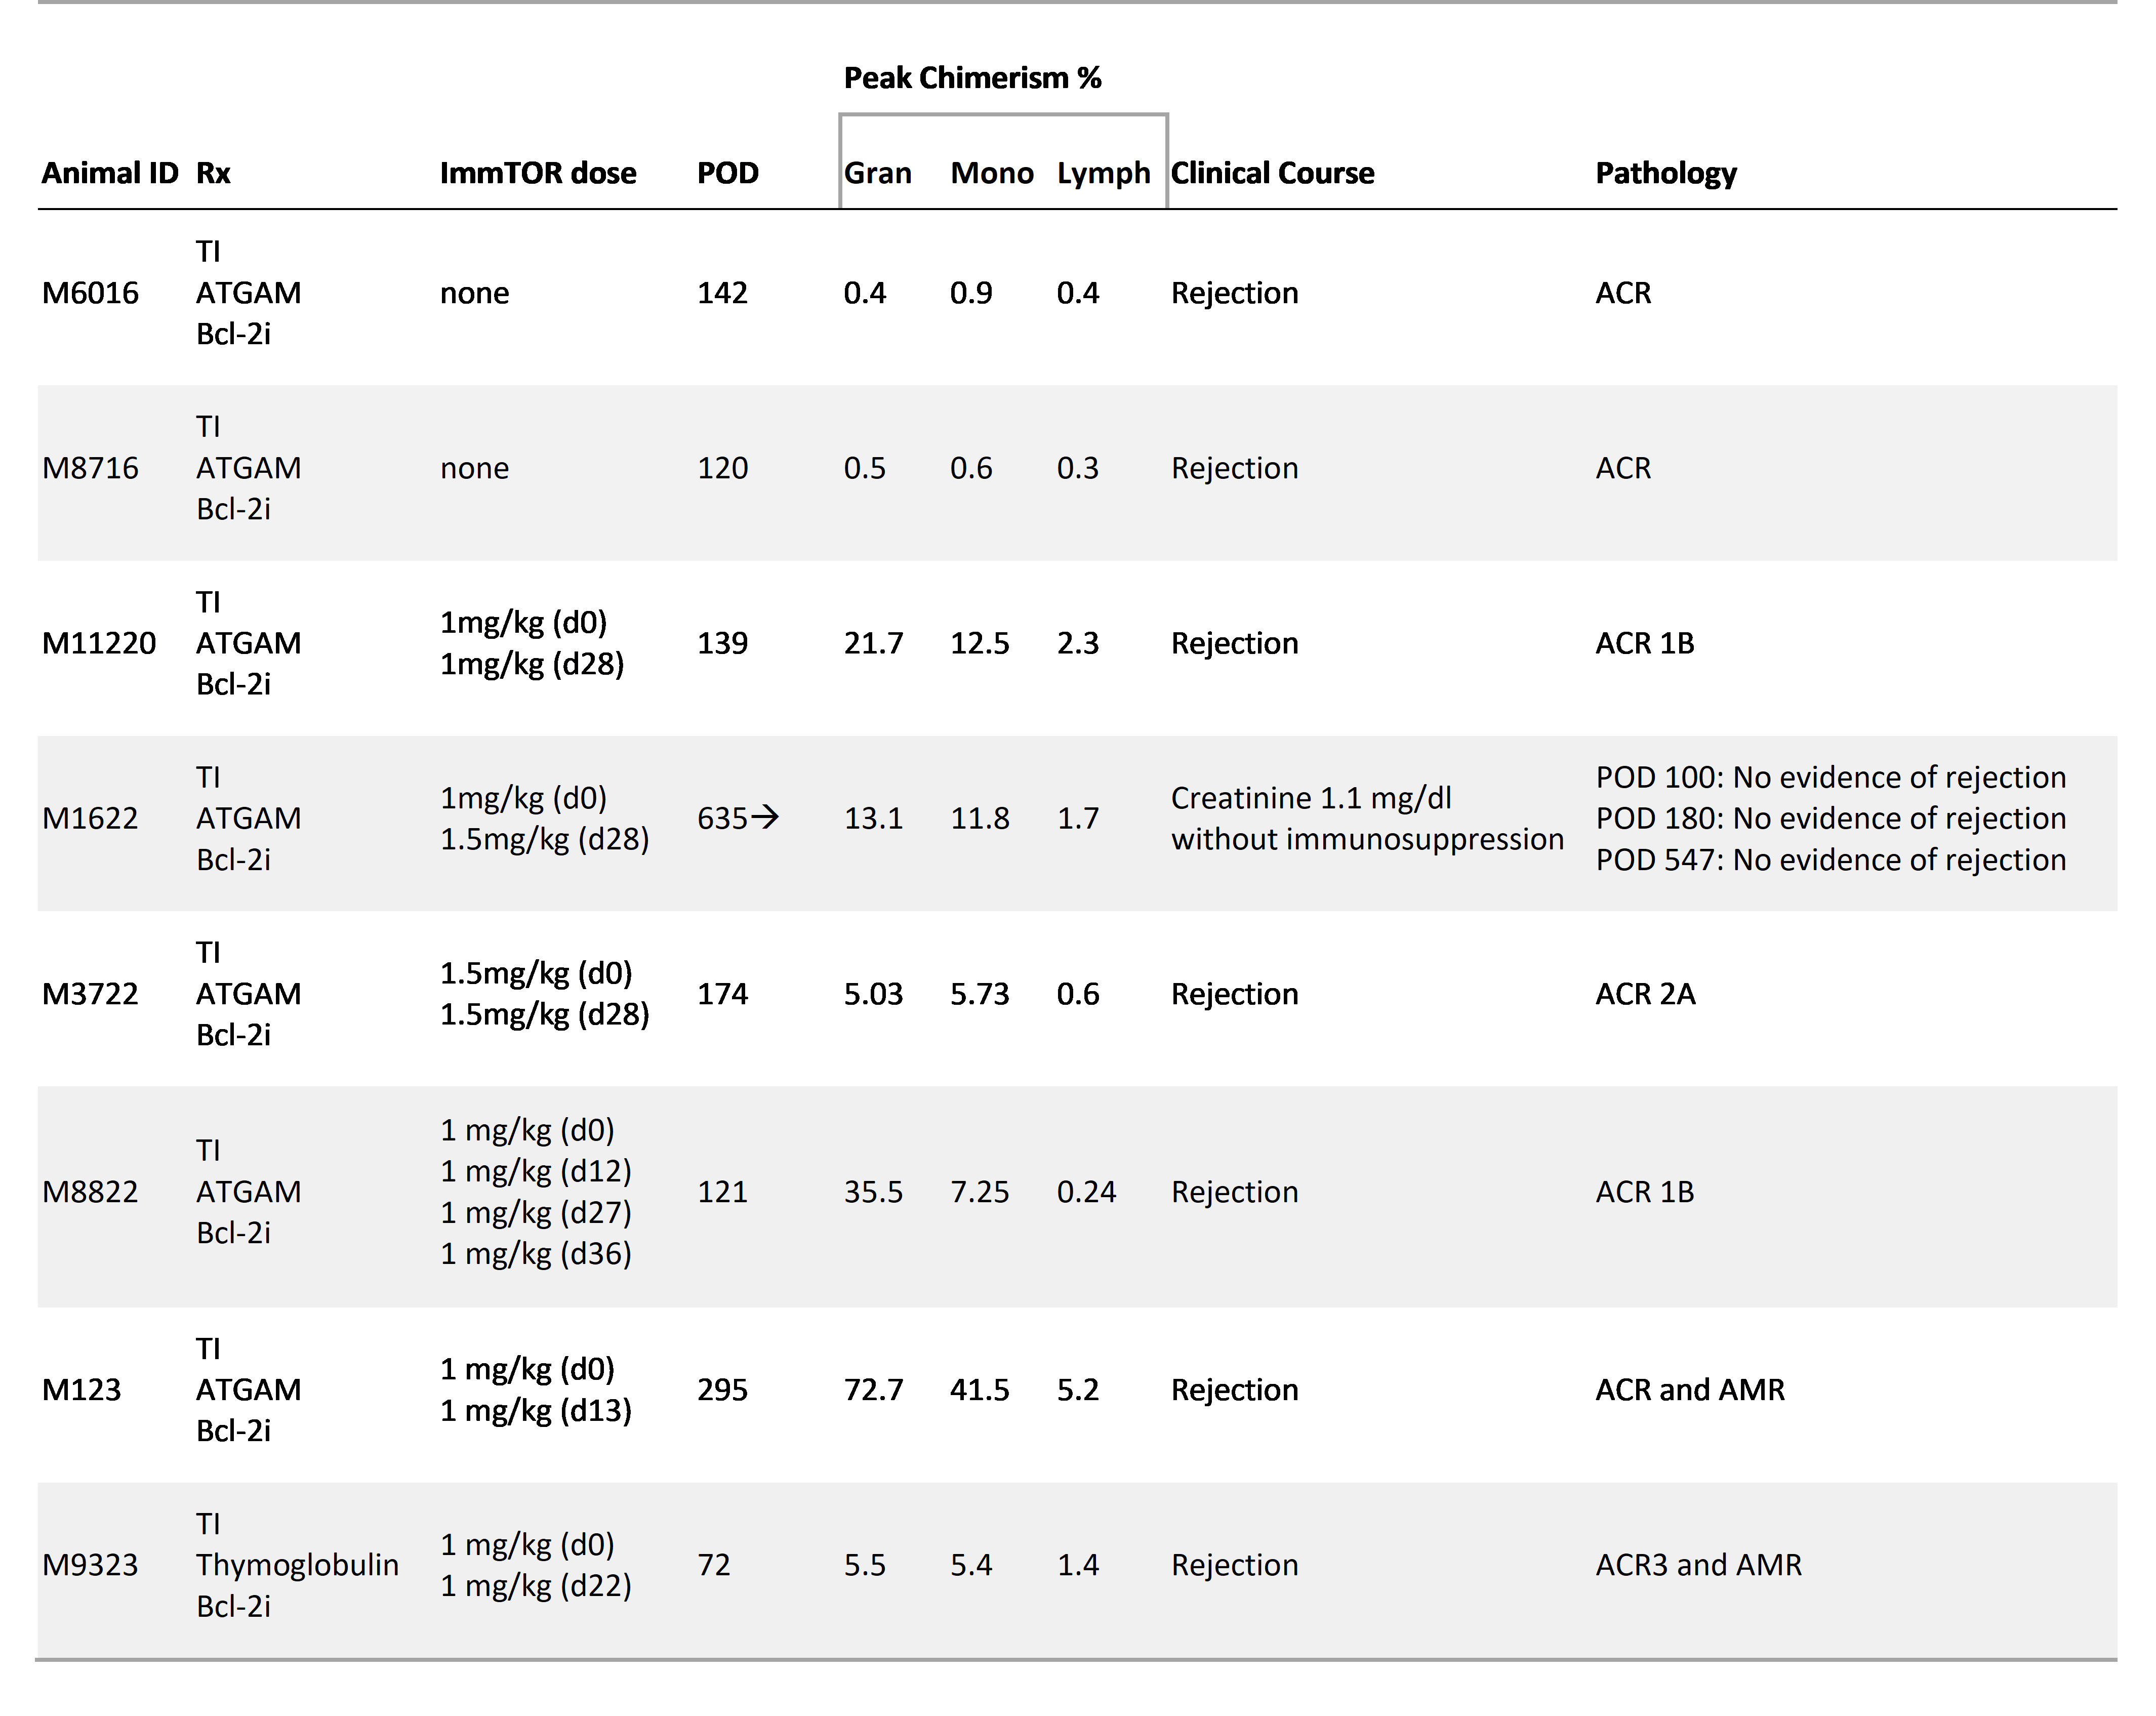The image size is (2156, 1716).
Task: Select animal ID M6016
Action: pyautogui.click(x=90, y=293)
